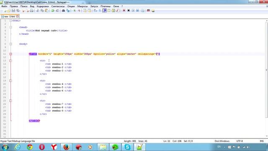Click the EN language indicator in tray
This screenshot has height=151, width=268.
(x=219, y=147)
